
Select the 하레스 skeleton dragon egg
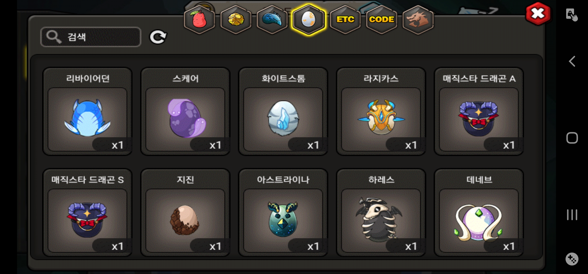pyautogui.click(x=381, y=213)
